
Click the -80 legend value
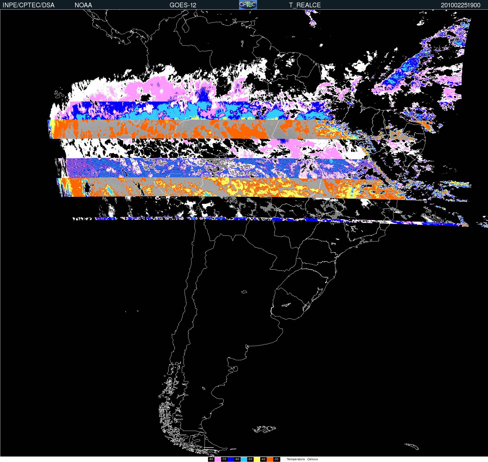coord(211,459)
